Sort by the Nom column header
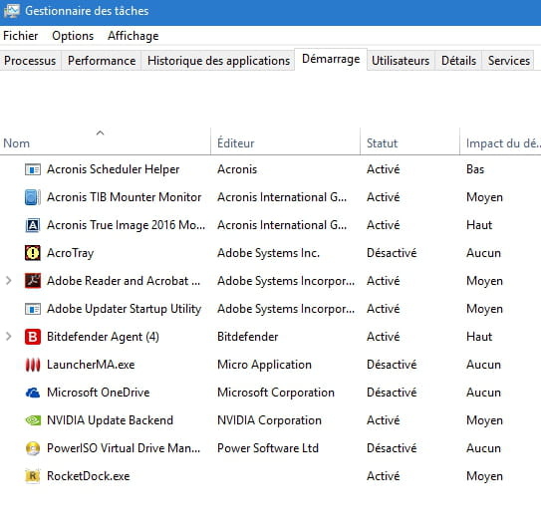Image resolution: width=541 pixels, height=529 pixels. point(105,141)
